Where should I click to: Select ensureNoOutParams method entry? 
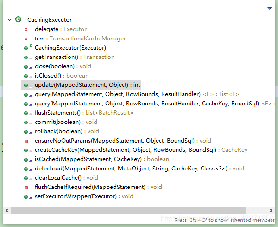(123, 141)
